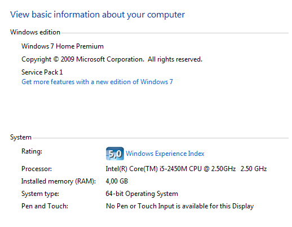The image size is (292, 227).
Task: Open 'Get more features with a new edition' link
Action: coord(97,82)
